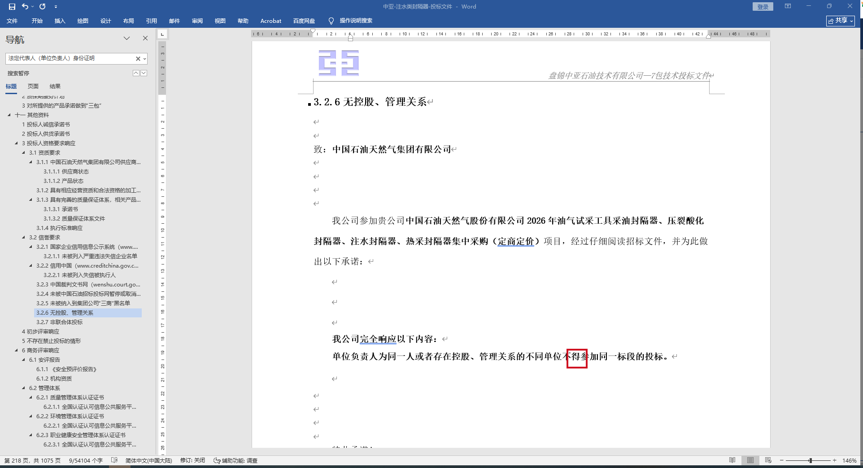Collapse the 3.1.1 中国石油天然气集团 heading
863x468 pixels.
point(31,162)
